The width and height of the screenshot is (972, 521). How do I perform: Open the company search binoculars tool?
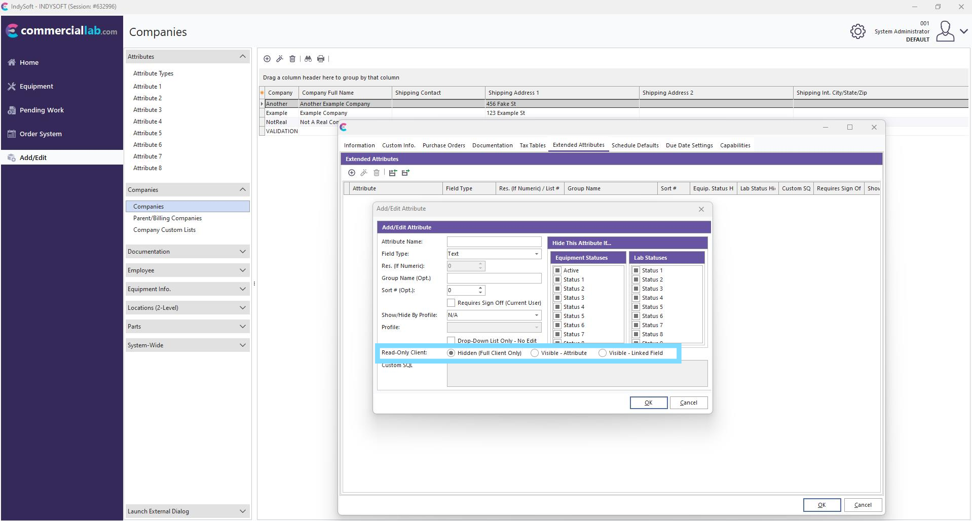point(308,59)
